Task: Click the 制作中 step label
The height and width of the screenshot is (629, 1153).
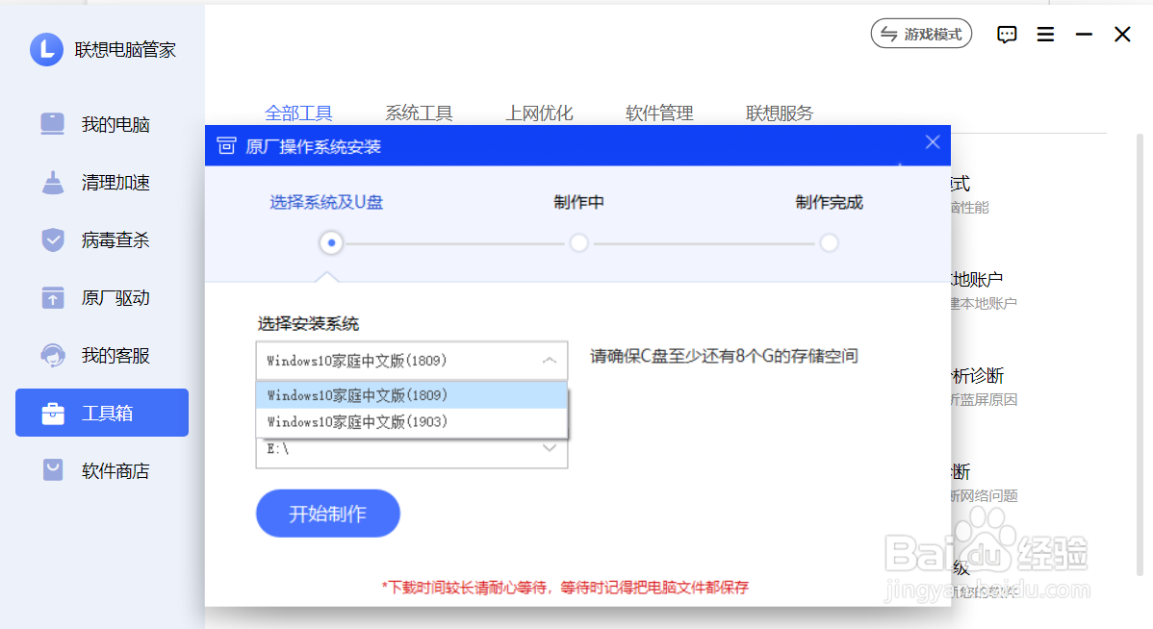Action: 578,202
